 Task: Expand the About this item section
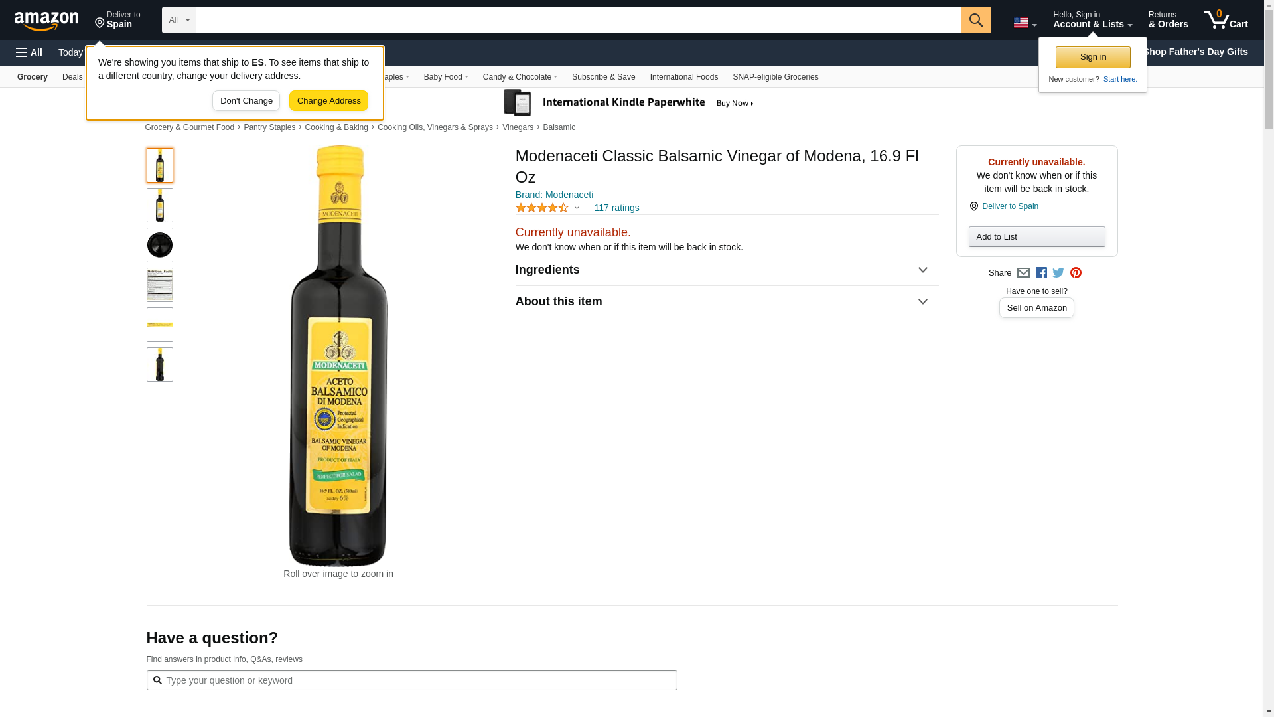click(726, 302)
